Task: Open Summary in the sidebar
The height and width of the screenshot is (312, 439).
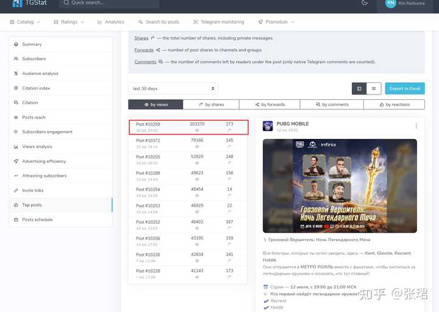Action: pos(61,44)
